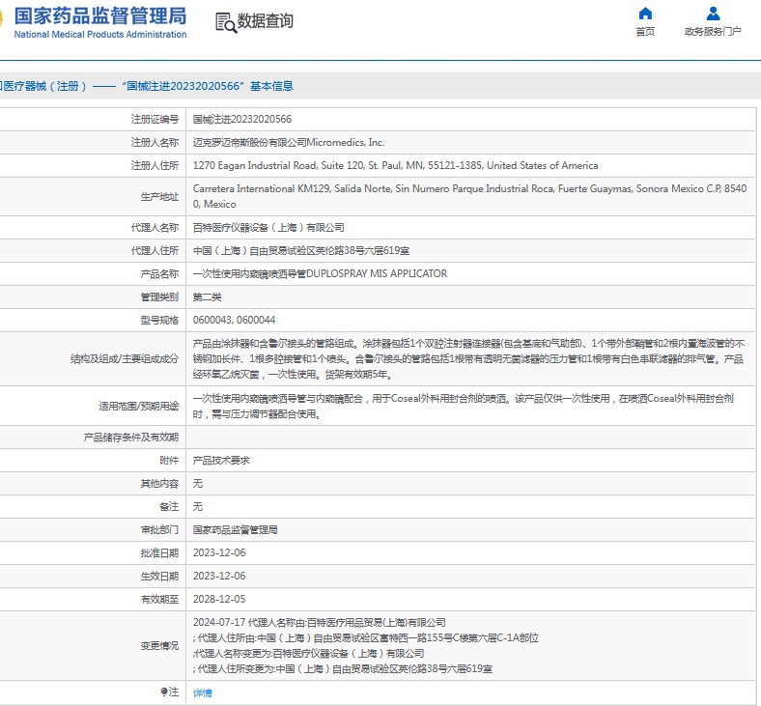Click the 适用范围/预期用途 label

[x=139, y=407]
